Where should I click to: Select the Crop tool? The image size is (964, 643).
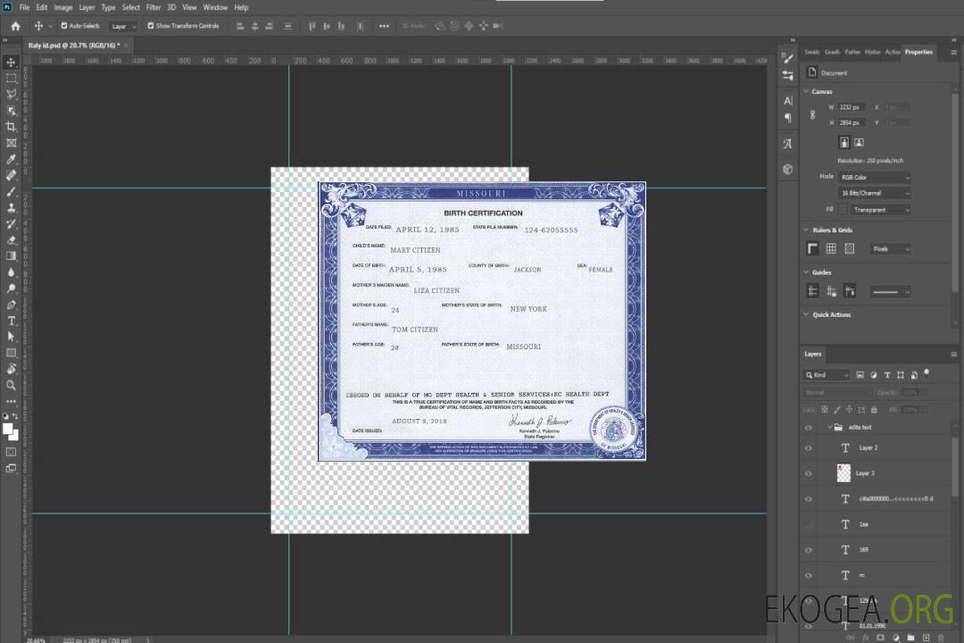coord(11,127)
